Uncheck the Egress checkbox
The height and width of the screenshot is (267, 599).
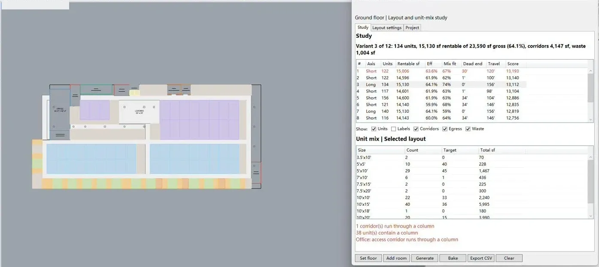(x=445, y=129)
